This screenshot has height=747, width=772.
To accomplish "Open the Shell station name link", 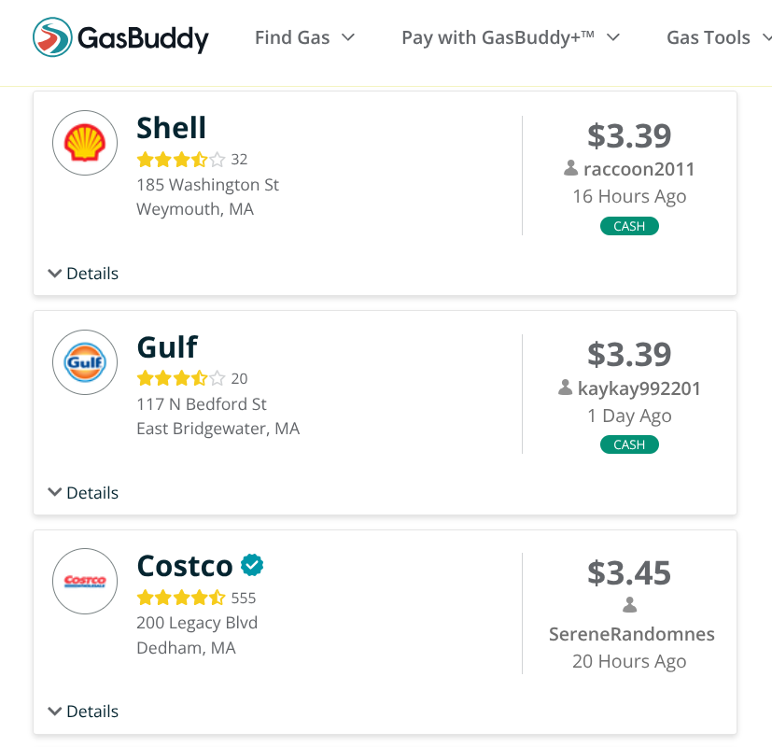I will click(172, 128).
